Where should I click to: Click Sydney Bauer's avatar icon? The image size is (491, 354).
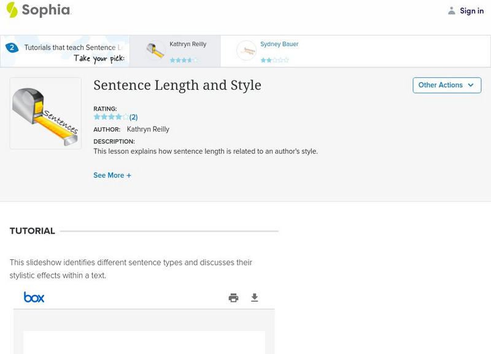click(x=247, y=50)
